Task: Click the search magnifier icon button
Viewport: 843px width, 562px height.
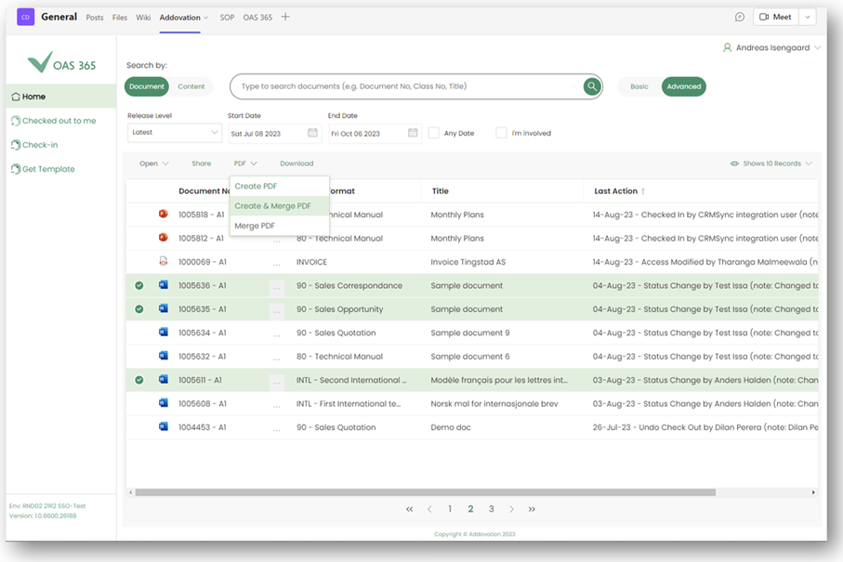Action: click(x=592, y=86)
